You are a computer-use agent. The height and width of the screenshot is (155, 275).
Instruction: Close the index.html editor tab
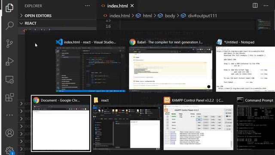point(132,6)
